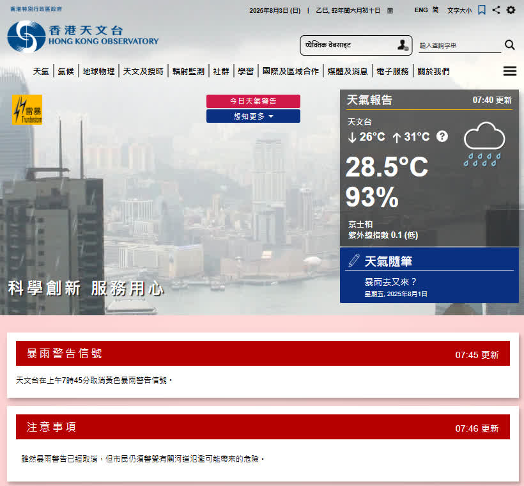
Task: Click the bookmark icon in top bar
Action: 482,10
